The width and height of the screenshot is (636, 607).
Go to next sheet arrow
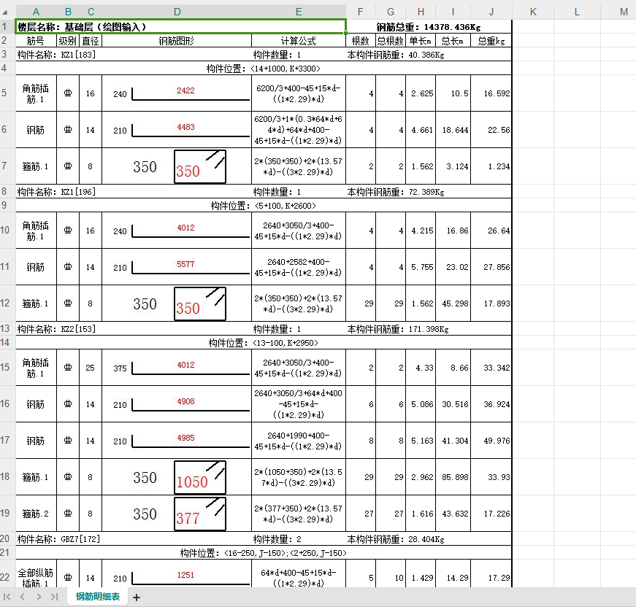[39, 597]
